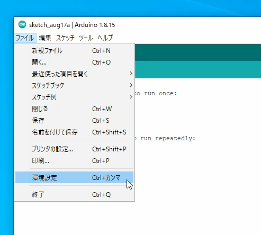This screenshot has width=261, height=235.
Task: Click the window title 'sketch_aug17a | Arduino 1.8.15'
Action: (x=72, y=25)
